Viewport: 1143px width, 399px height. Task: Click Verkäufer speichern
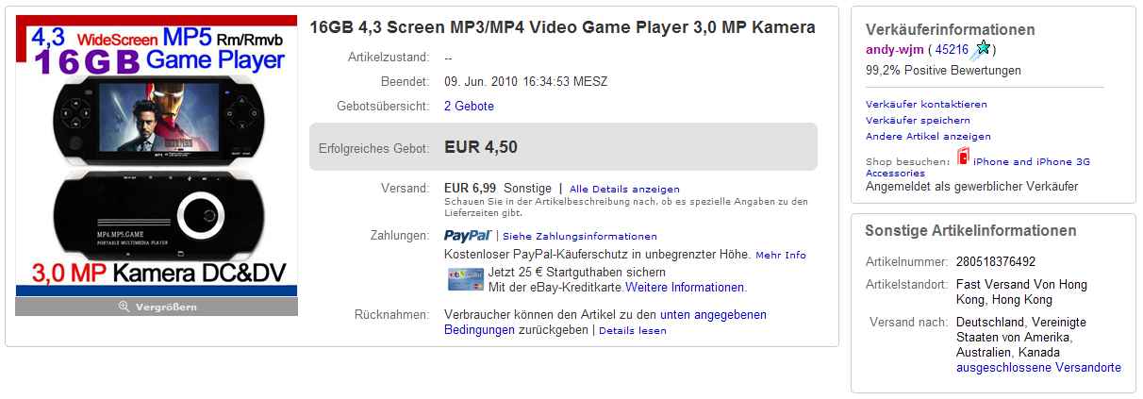click(x=918, y=121)
